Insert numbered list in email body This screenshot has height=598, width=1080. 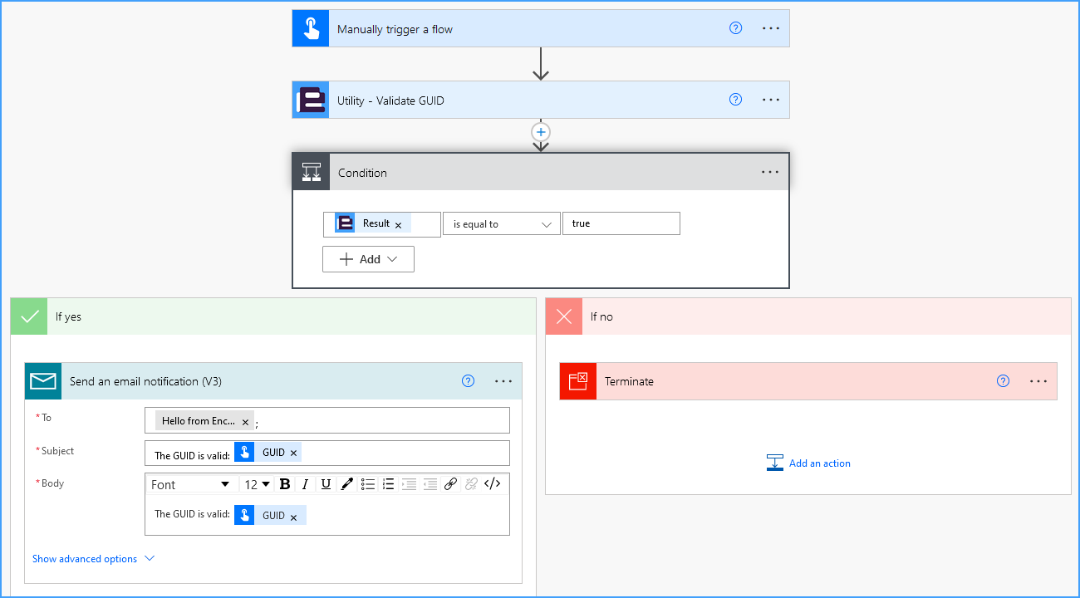388,484
